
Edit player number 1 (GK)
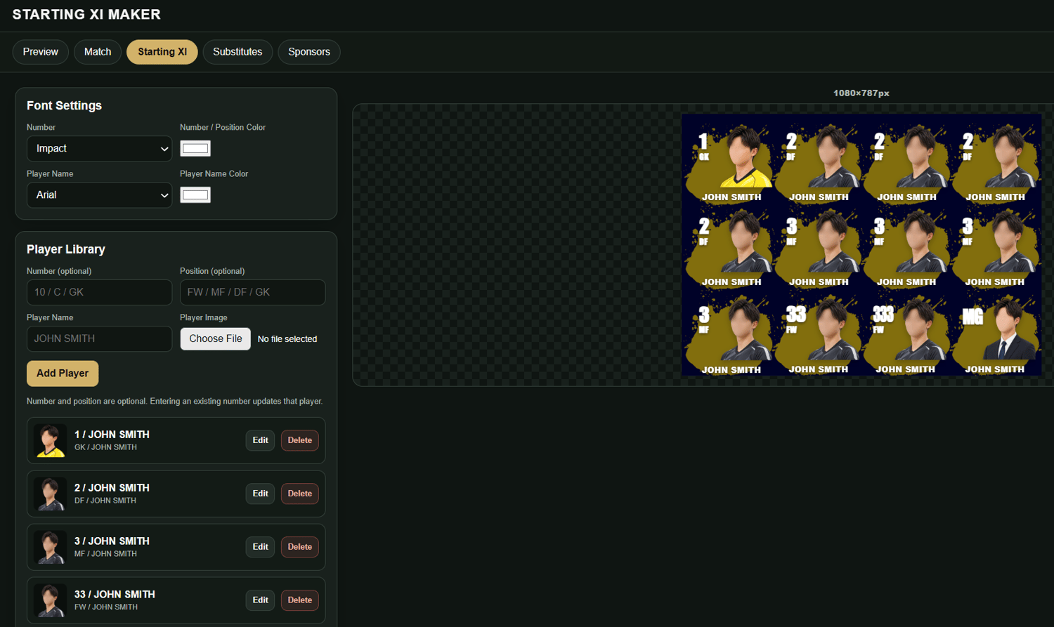point(260,440)
